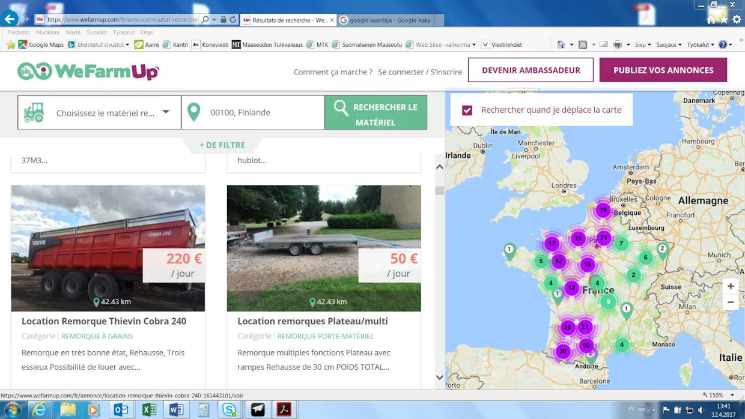
Task: Open Se connecter / S'inscrire link
Action: 420,71
